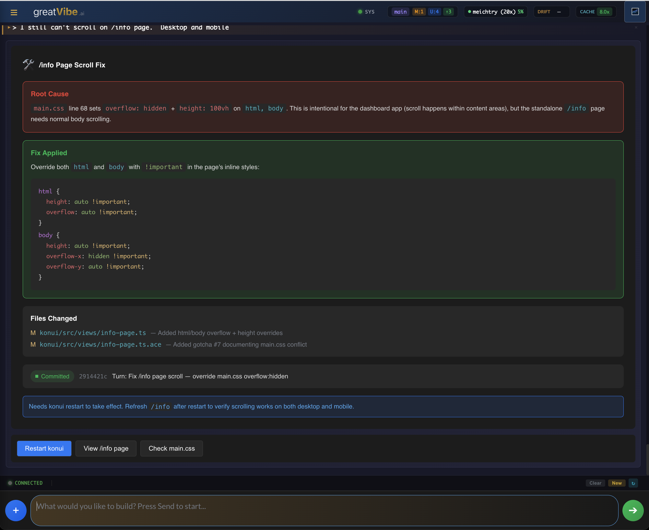Click the blue plus attach button
The width and height of the screenshot is (649, 530).
pos(16,510)
